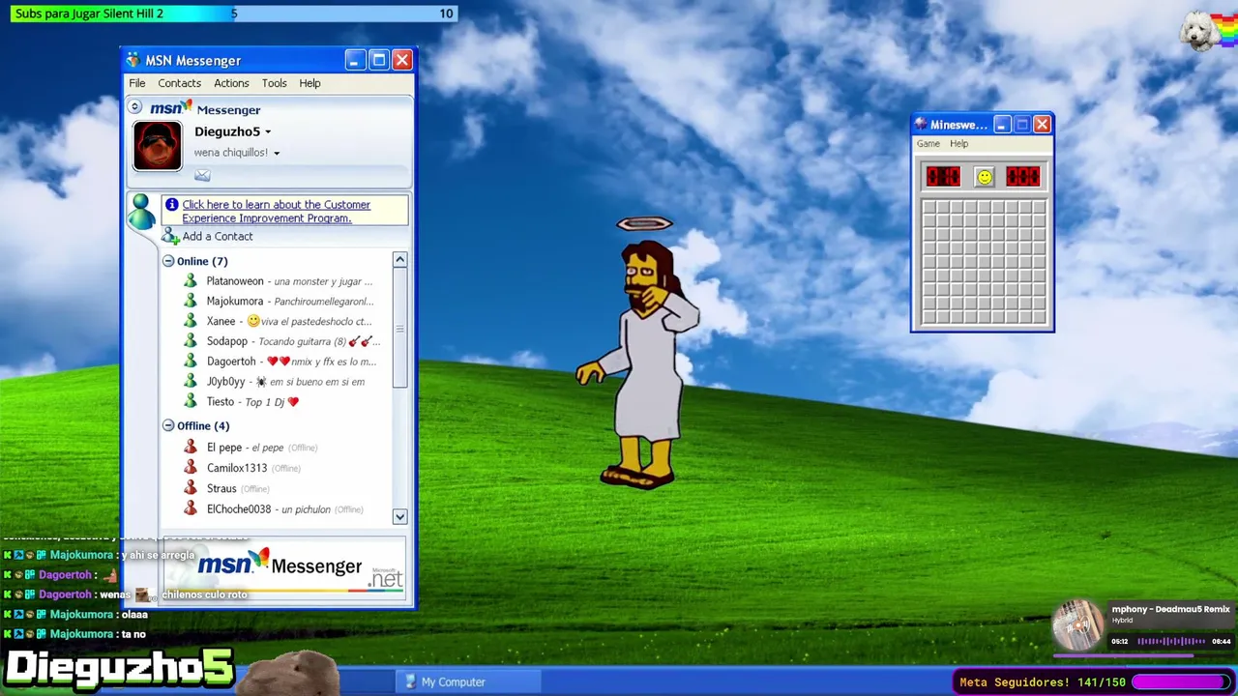1238x696 pixels.
Task: Click the top-left cell of the Minesweeper grid
Action: click(x=929, y=208)
